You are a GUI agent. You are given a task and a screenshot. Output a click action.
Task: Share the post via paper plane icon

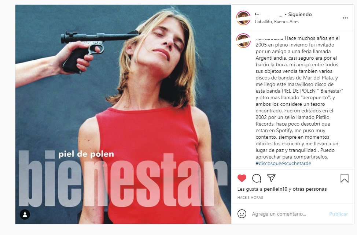point(271,178)
